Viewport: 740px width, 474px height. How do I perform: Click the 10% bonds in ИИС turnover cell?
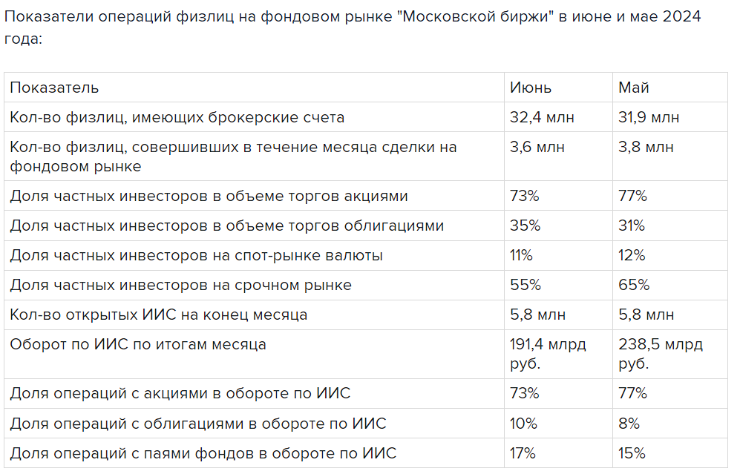tap(523, 424)
